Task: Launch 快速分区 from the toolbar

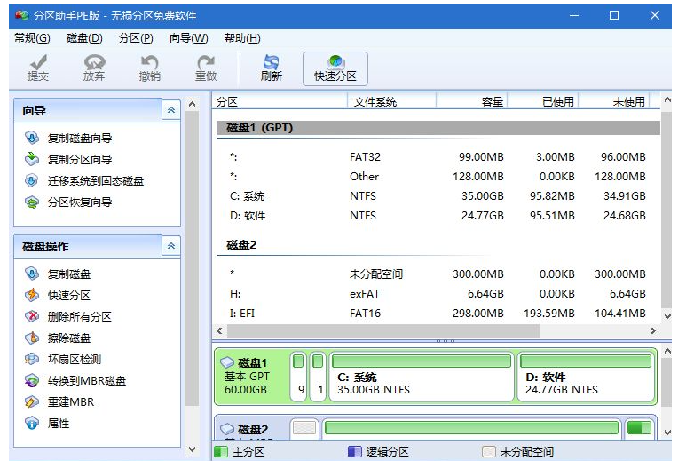Action: (x=335, y=68)
